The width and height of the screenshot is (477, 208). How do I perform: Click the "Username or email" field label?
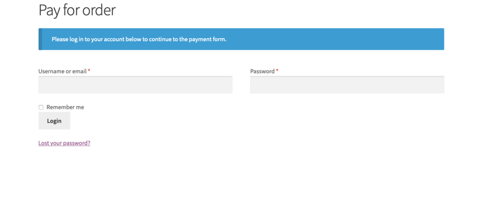point(62,71)
